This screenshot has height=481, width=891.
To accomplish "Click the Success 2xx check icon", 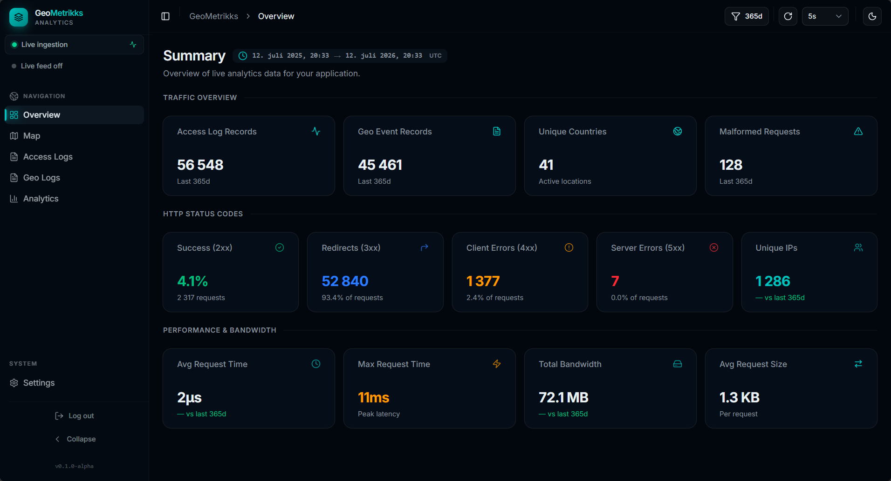I will 280,247.
